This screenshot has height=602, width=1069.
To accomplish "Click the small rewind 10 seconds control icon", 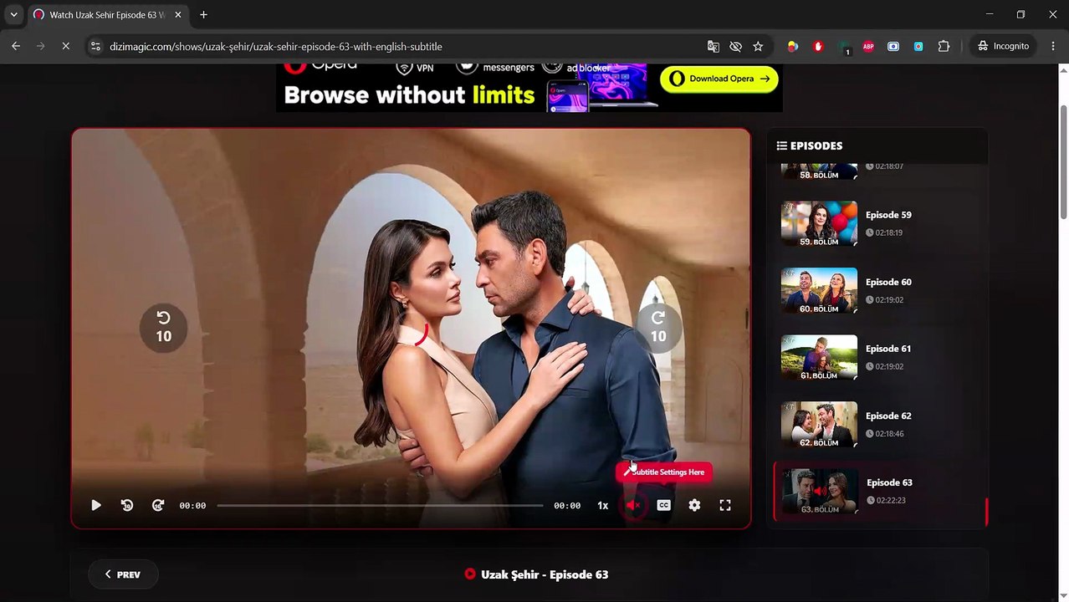I will [x=127, y=505].
